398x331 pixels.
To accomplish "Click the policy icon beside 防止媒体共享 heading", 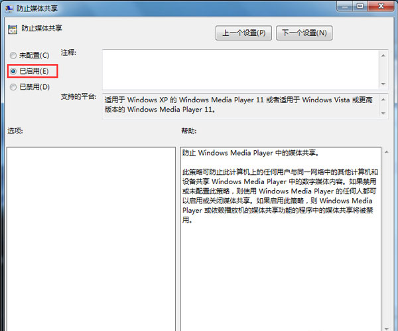I will [13, 30].
